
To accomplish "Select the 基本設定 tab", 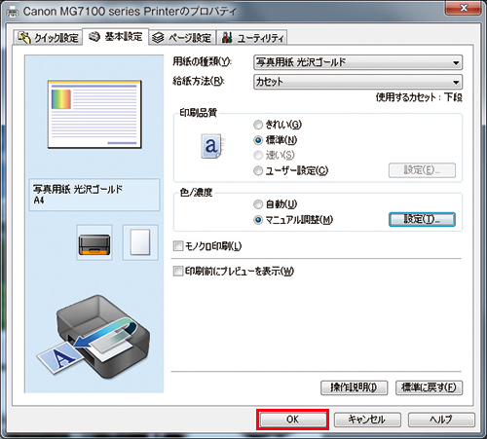I will click(x=116, y=37).
